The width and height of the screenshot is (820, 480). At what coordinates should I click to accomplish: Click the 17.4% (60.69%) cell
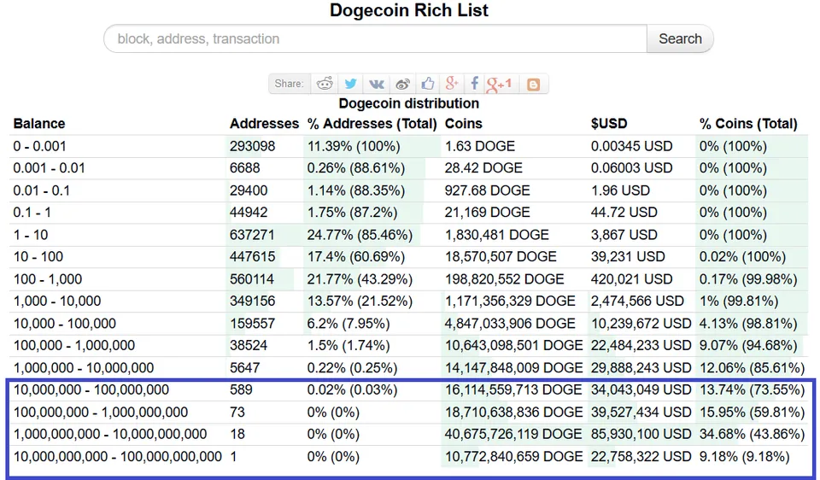(x=355, y=257)
